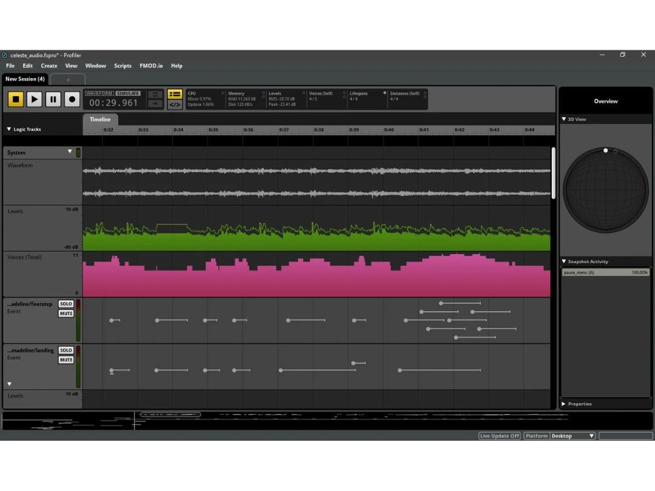Mute the madeline/footstep event track
This screenshot has width=655, height=491.
(66, 313)
